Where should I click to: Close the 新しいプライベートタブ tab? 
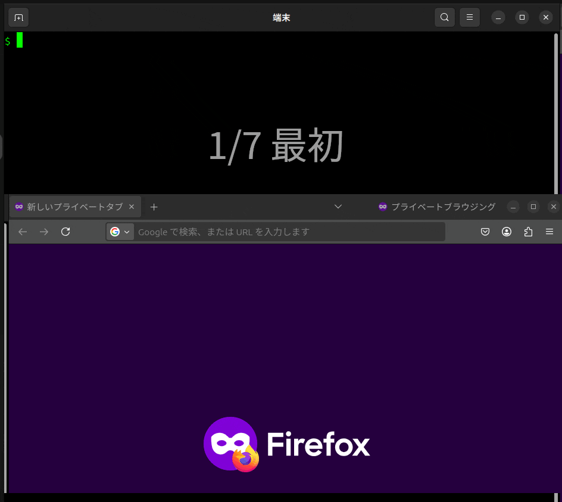[131, 207]
